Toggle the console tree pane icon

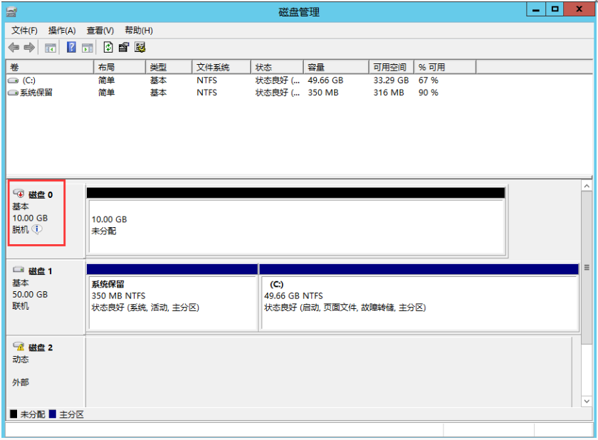tap(51, 48)
